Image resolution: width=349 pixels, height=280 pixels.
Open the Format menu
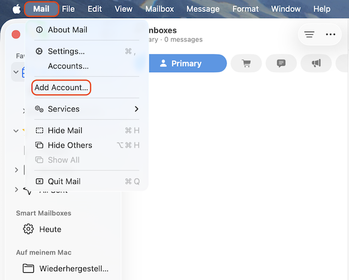[245, 9]
